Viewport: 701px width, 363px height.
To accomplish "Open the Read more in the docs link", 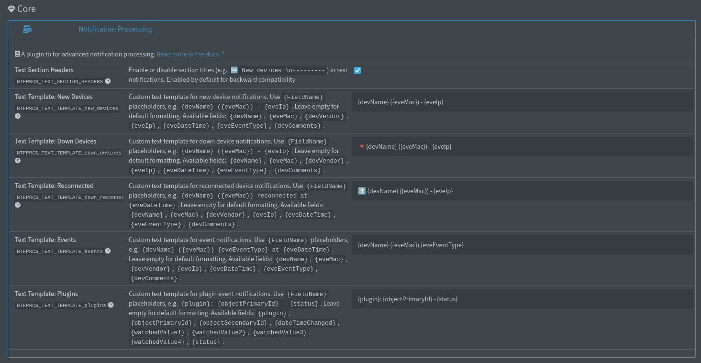I will [190, 54].
